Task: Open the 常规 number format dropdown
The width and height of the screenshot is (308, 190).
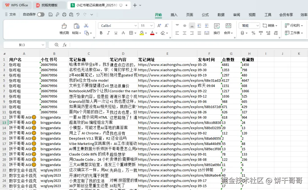Action: pyautogui.click(x=250, y=26)
